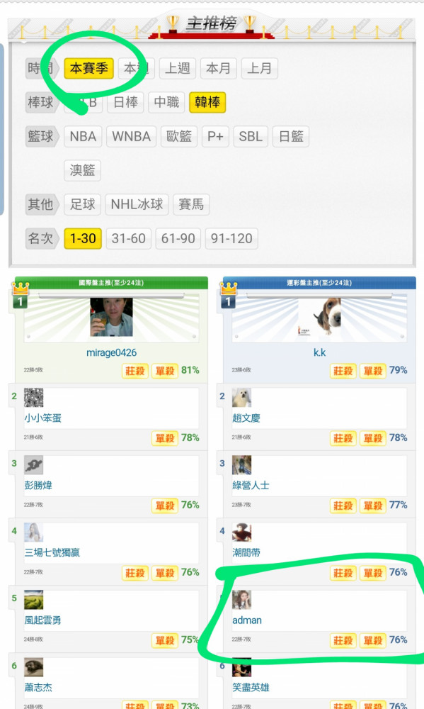
Task: Open k.k's beagle avatar
Action: pos(319,317)
